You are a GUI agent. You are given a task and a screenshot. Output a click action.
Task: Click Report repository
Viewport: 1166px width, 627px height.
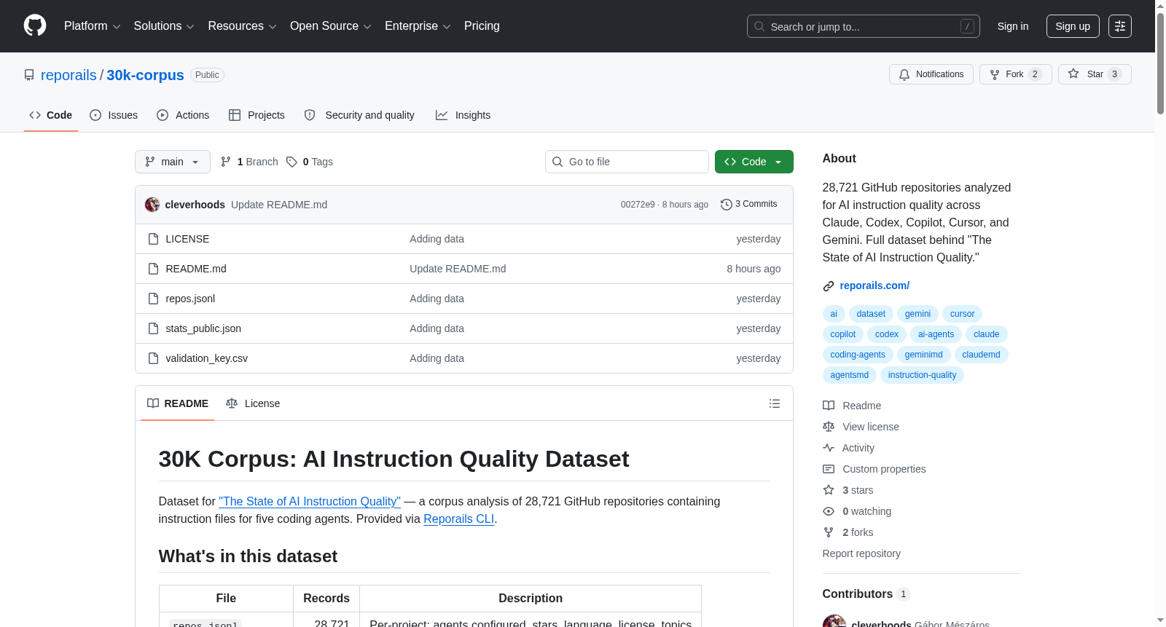861,553
